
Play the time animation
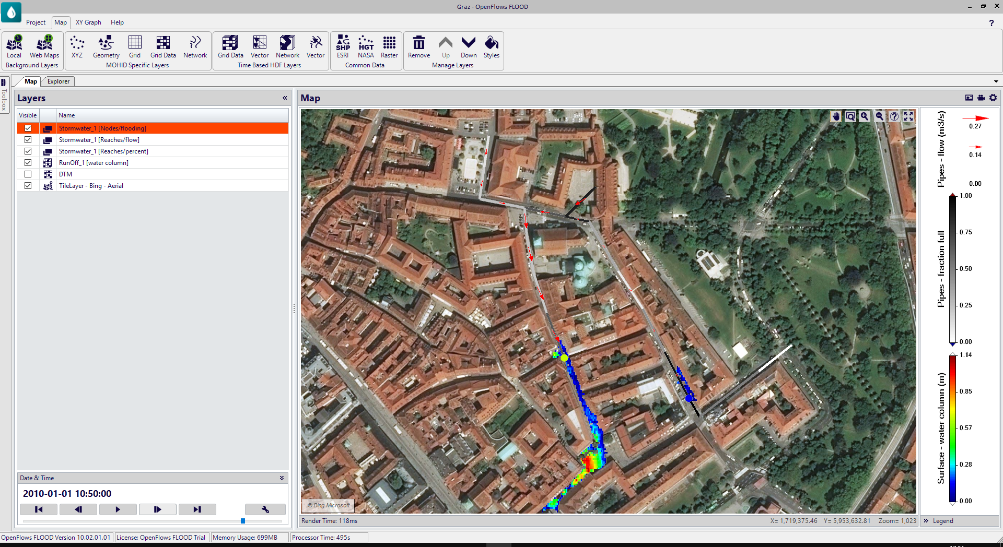pos(118,509)
